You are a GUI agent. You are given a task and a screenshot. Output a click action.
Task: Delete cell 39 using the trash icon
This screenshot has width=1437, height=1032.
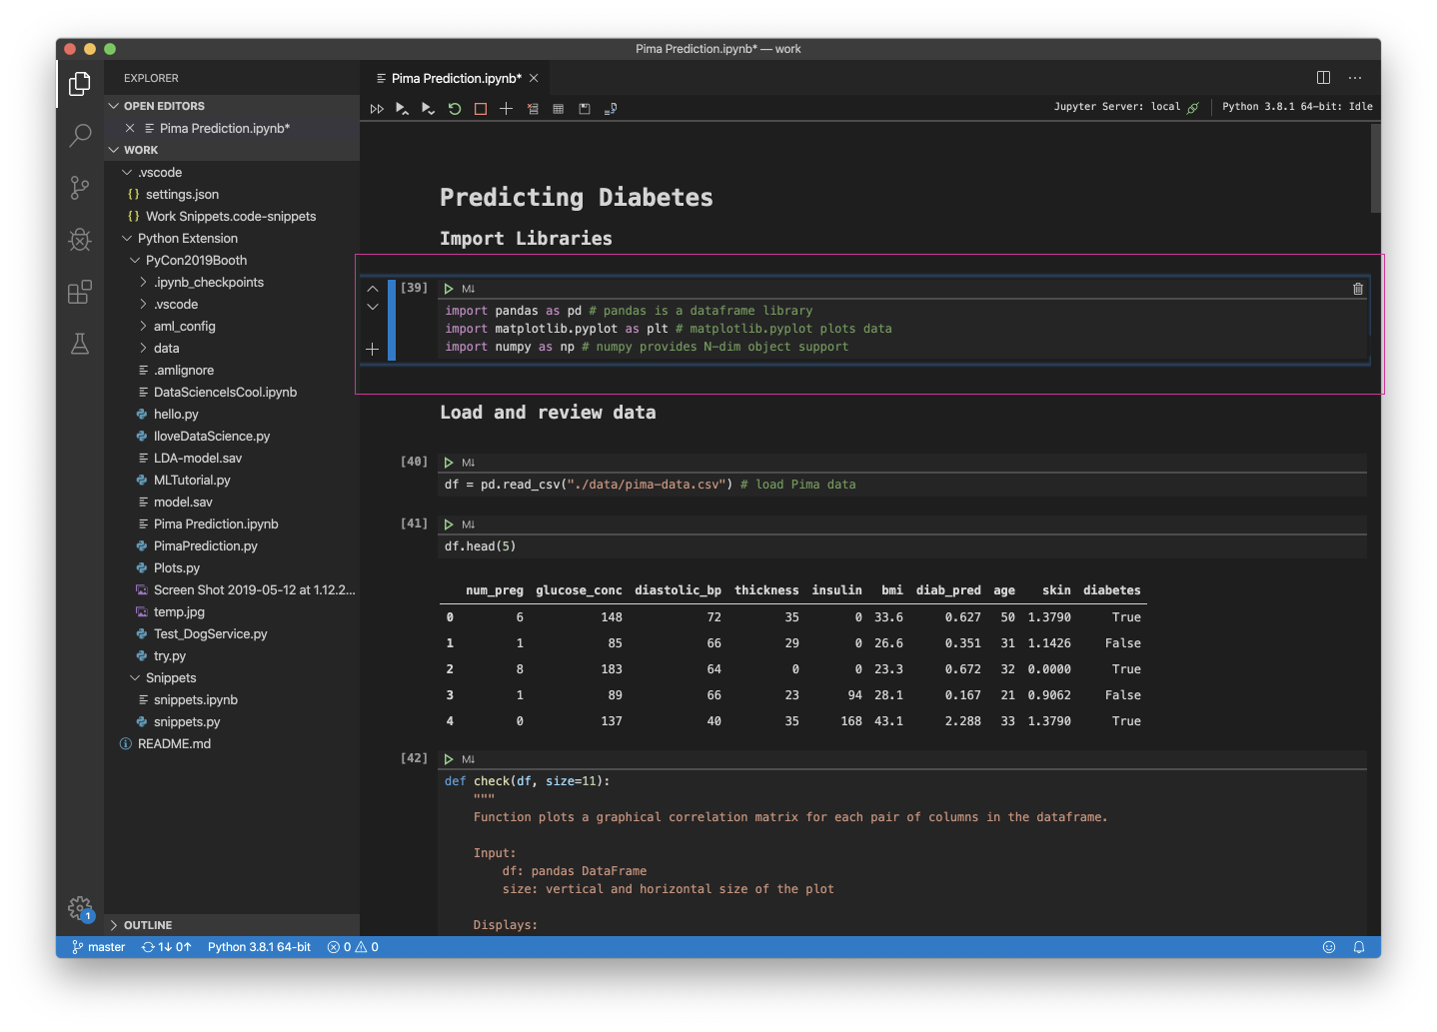(x=1356, y=288)
